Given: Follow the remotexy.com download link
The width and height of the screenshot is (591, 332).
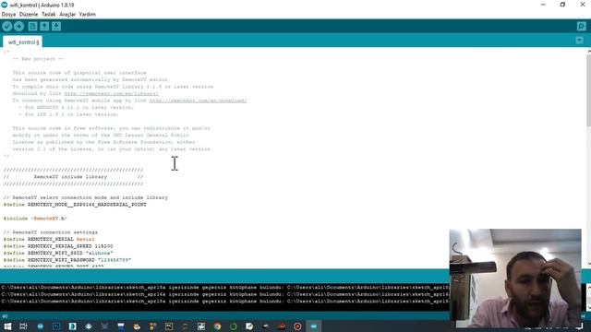Looking at the screenshot, I should coord(199,101).
